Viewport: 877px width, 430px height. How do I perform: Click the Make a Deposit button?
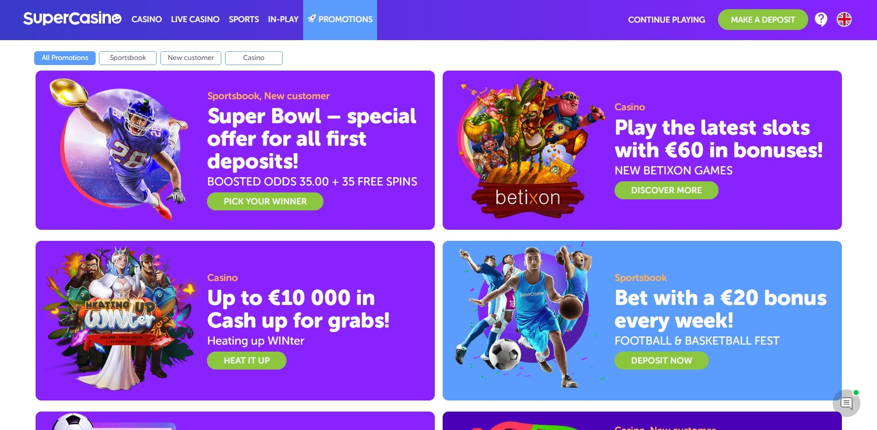pyautogui.click(x=763, y=20)
